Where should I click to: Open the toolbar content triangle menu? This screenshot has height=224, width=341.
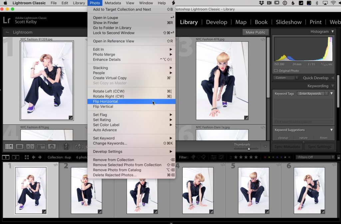[265, 147]
